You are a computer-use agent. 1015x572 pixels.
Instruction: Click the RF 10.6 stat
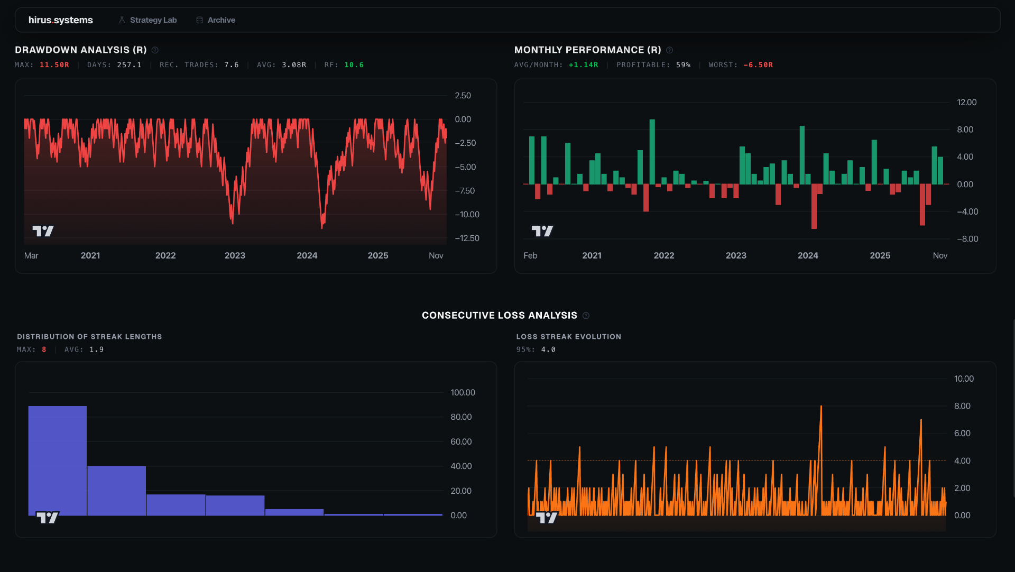(x=344, y=65)
